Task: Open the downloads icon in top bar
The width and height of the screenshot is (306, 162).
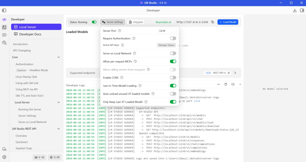Action: coord(295,10)
